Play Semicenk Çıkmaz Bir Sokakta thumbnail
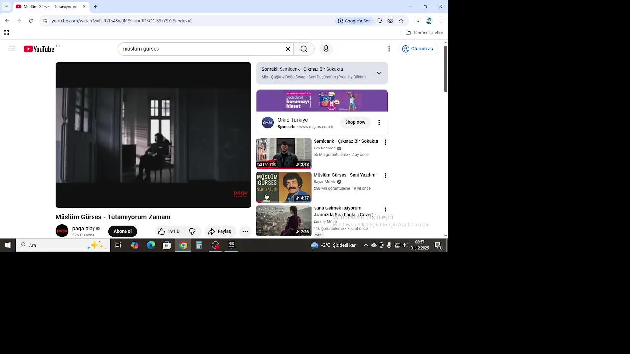The image size is (630, 354). coord(283,153)
